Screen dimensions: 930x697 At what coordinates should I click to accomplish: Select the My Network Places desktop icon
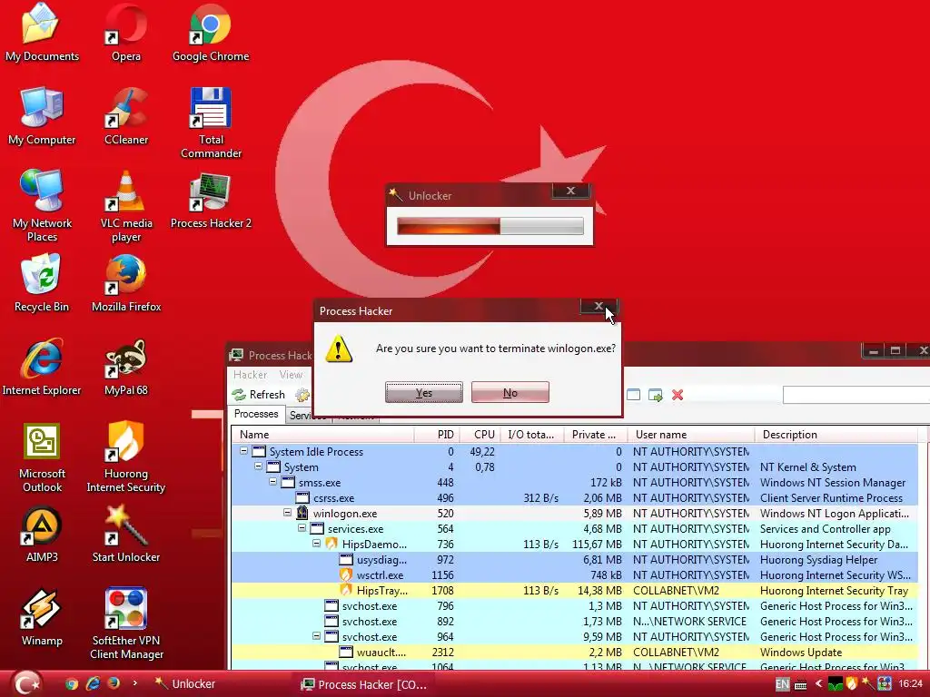(42, 207)
